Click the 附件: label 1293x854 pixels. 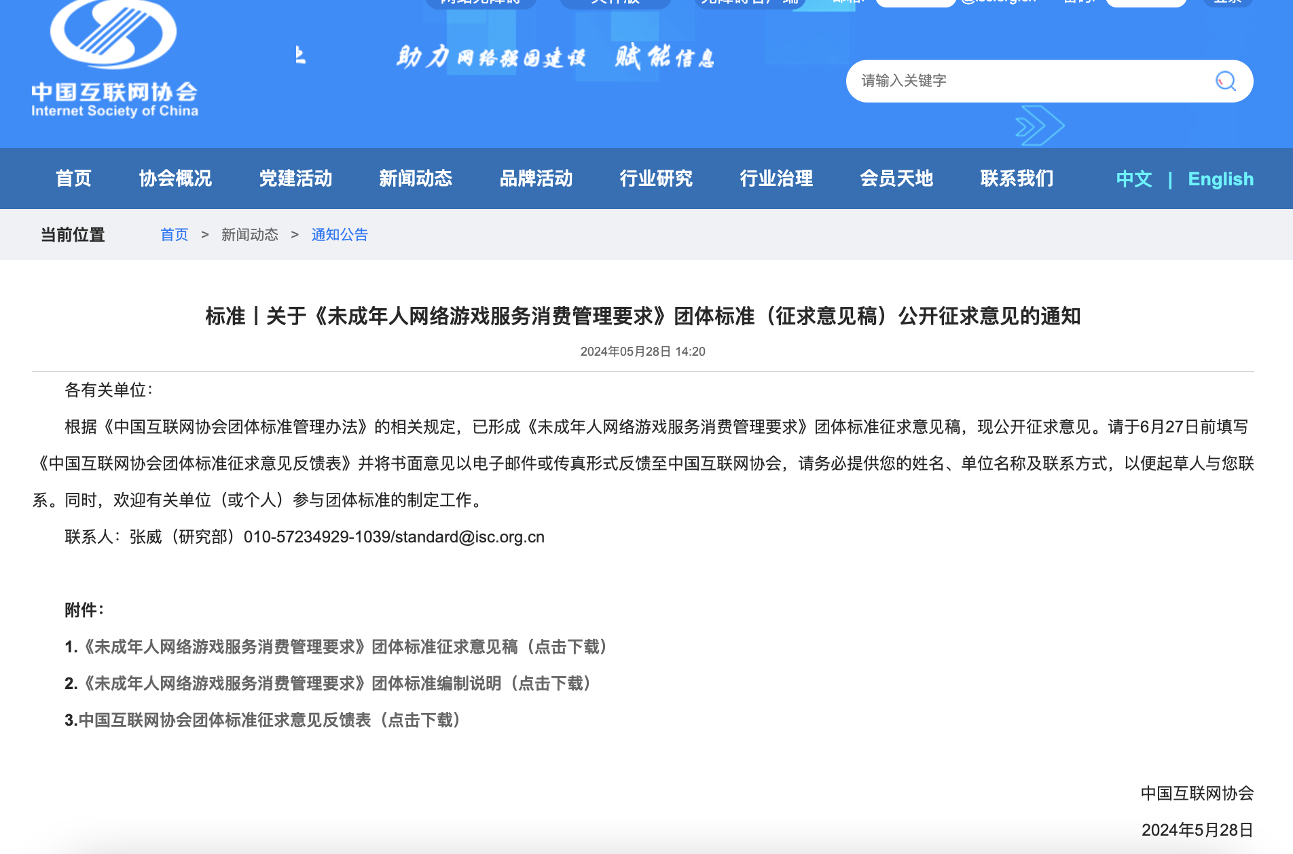tap(84, 610)
